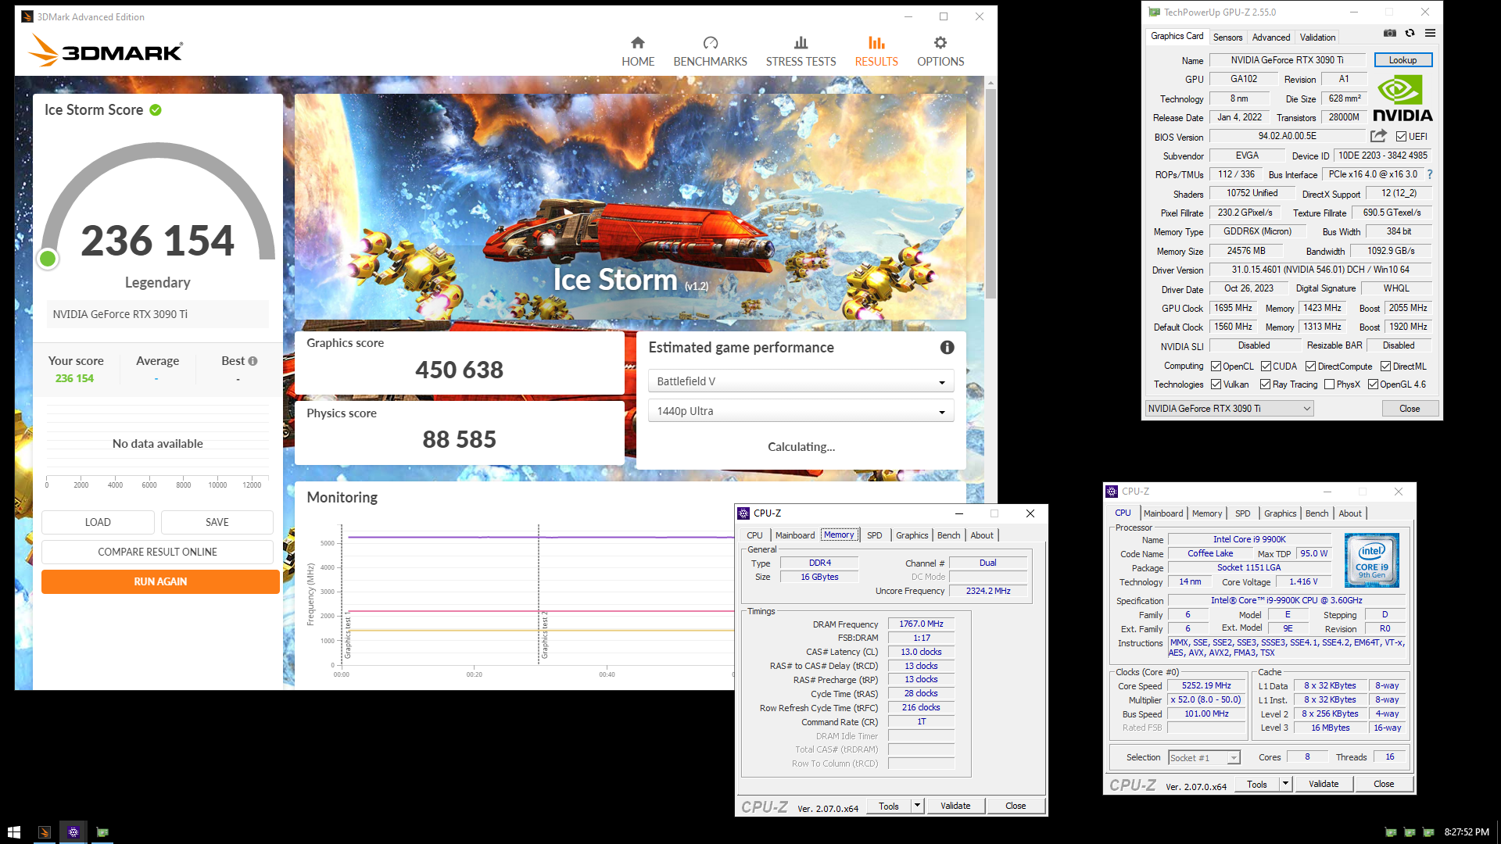
Task: Open the Windows Start button
Action: click(x=13, y=832)
